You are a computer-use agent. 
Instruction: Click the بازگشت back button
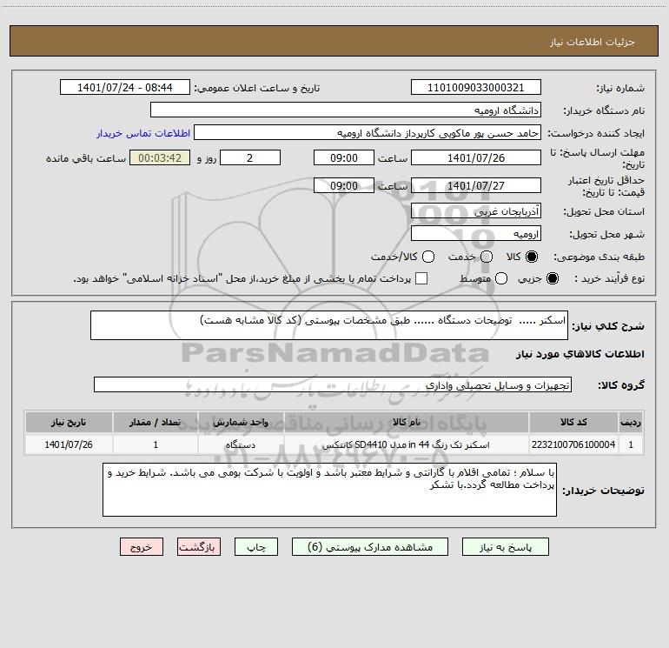click(x=199, y=547)
